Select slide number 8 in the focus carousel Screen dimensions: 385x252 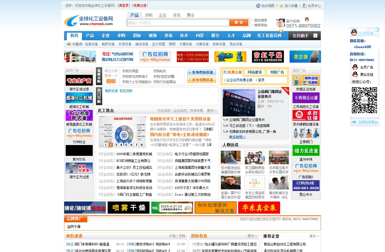coord(142,145)
